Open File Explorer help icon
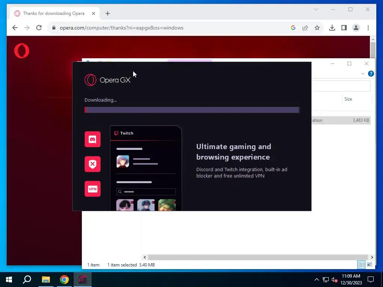The height and width of the screenshot is (287, 383). [371, 74]
